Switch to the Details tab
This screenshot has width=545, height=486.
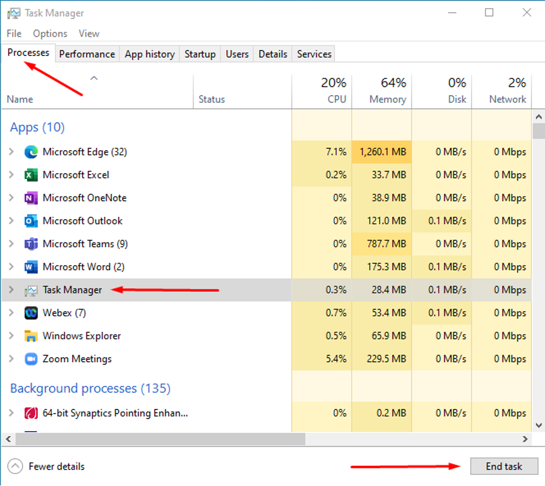pyautogui.click(x=273, y=54)
